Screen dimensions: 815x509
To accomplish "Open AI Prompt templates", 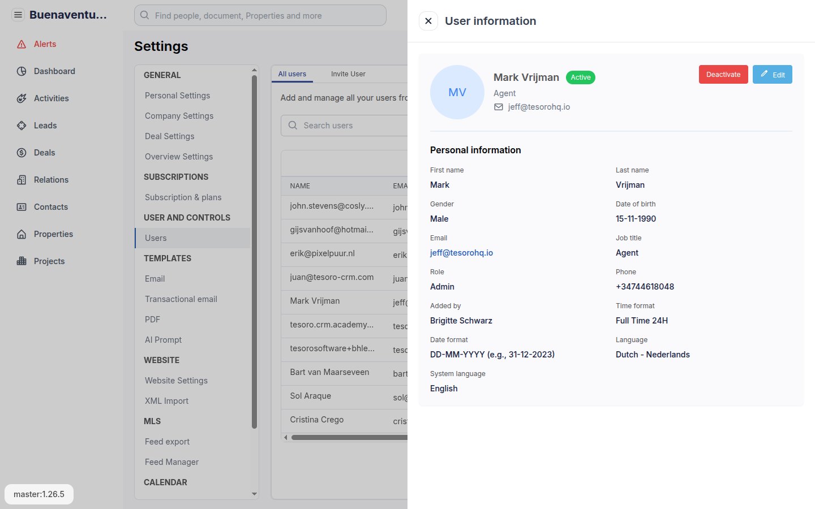I will 163,340.
